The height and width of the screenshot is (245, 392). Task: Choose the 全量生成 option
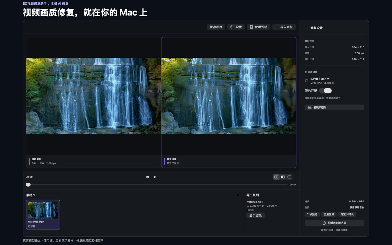coord(329,214)
